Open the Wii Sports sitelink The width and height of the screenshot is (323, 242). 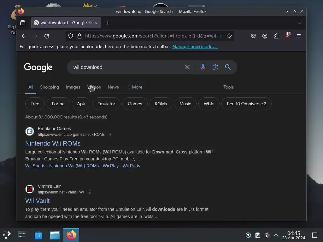tap(35, 166)
